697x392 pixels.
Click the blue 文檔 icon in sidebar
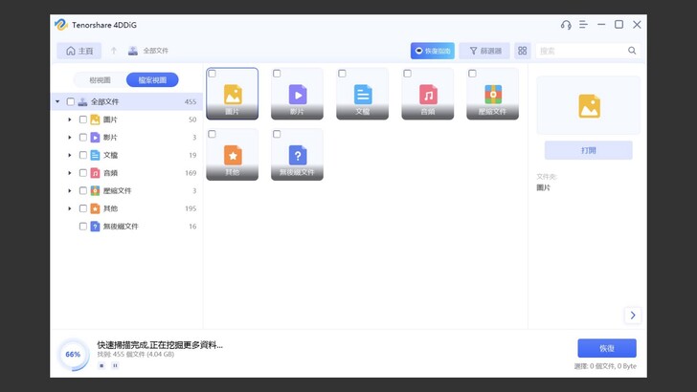click(x=95, y=155)
